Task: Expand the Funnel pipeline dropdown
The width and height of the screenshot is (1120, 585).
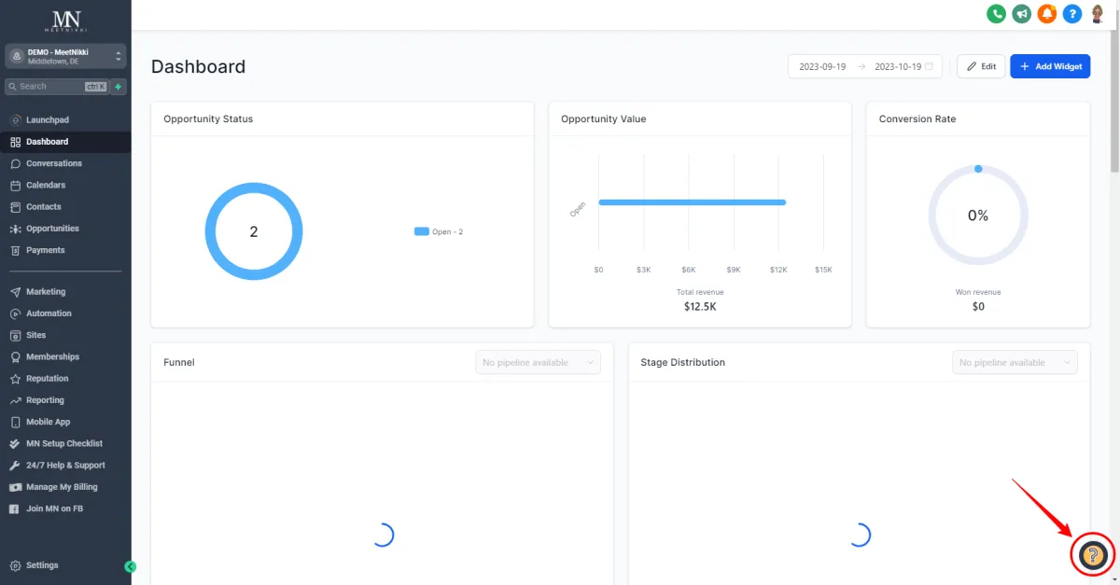Action: point(538,362)
